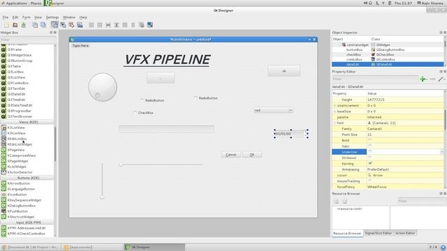This screenshot has width=447, height=251.
Task: Click the Cancel button on the form
Action: [230, 155]
